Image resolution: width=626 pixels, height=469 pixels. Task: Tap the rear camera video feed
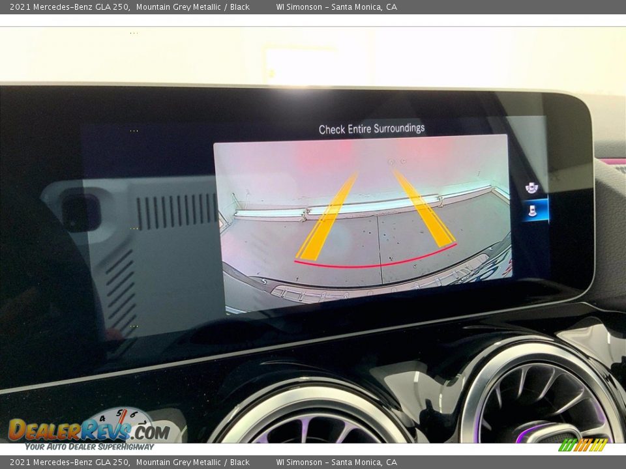(x=363, y=223)
